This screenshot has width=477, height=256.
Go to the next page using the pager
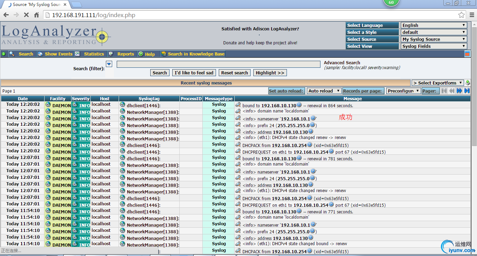459,91
